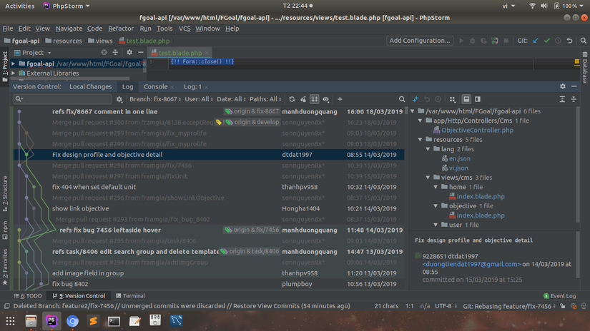Open Version Control panel settings gear

pos(563,86)
